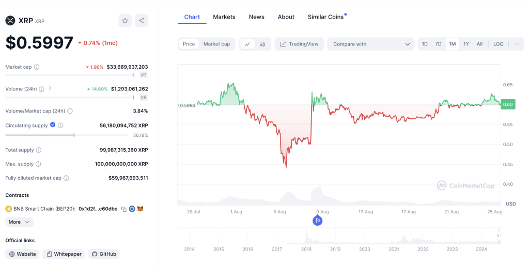Click 99,987,315,360 XRP total supply
529x266 pixels.
(x=124, y=150)
